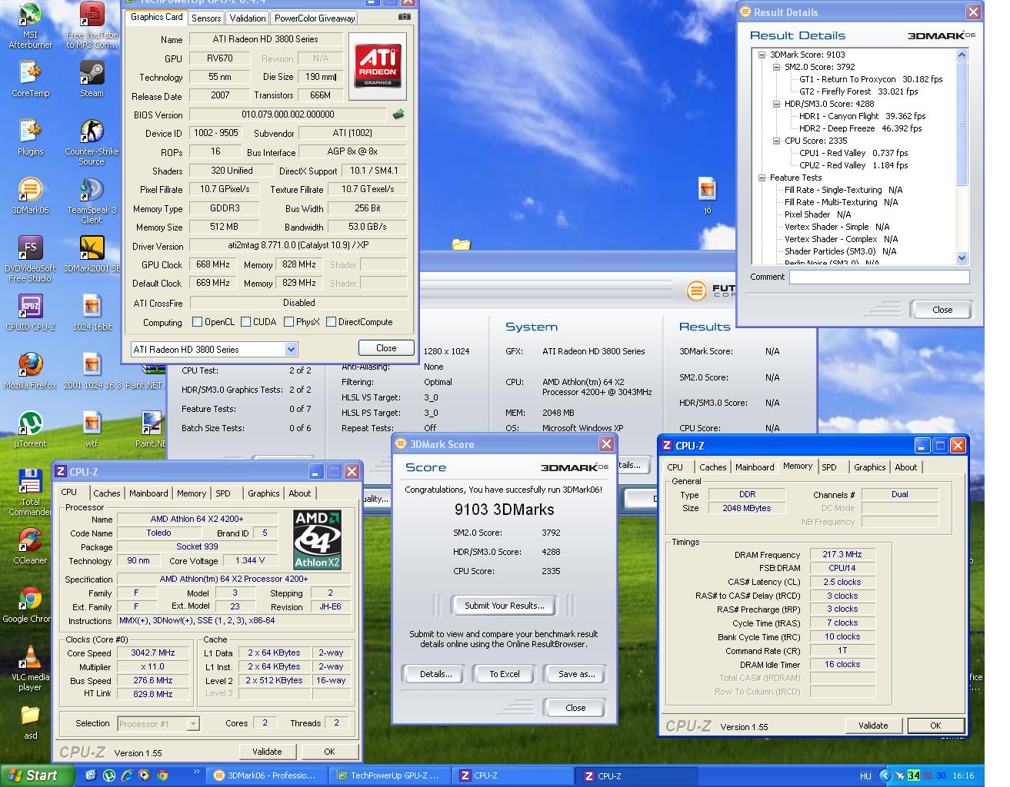Collapse the SM2.0 Score tree node
1010x787 pixels.
[776, 67]
